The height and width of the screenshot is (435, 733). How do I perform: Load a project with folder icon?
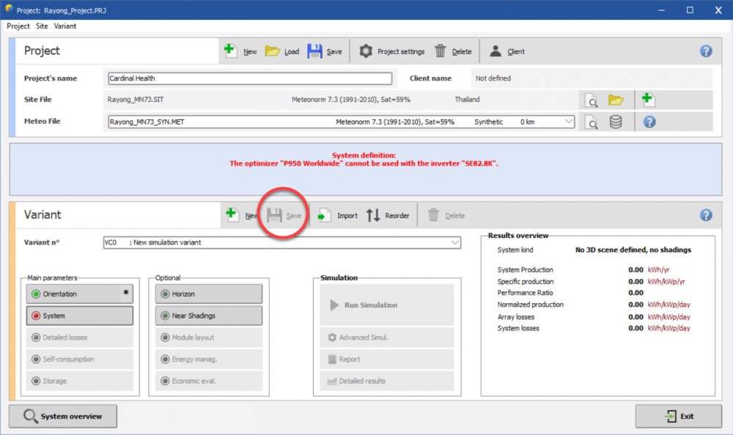pos(272,51)
